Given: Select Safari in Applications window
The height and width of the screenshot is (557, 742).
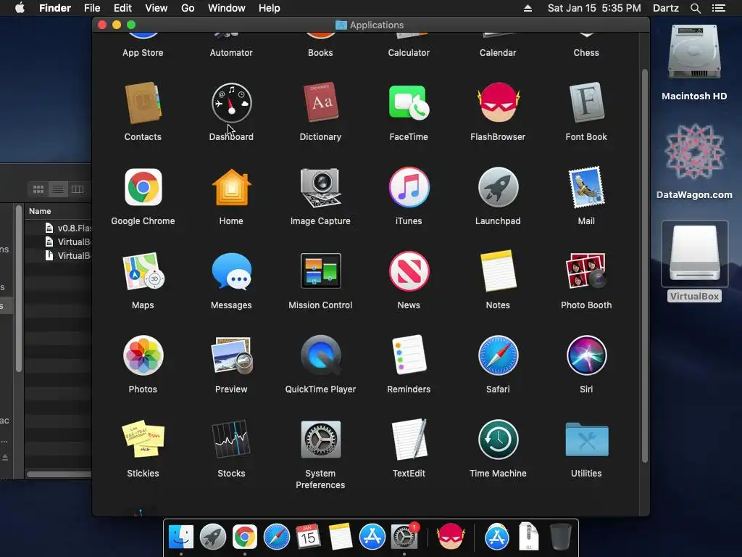Looking at the screenshot, I should 498,355.
